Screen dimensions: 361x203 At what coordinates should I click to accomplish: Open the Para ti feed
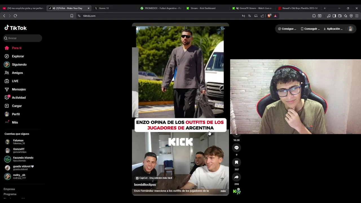(13, 48)
